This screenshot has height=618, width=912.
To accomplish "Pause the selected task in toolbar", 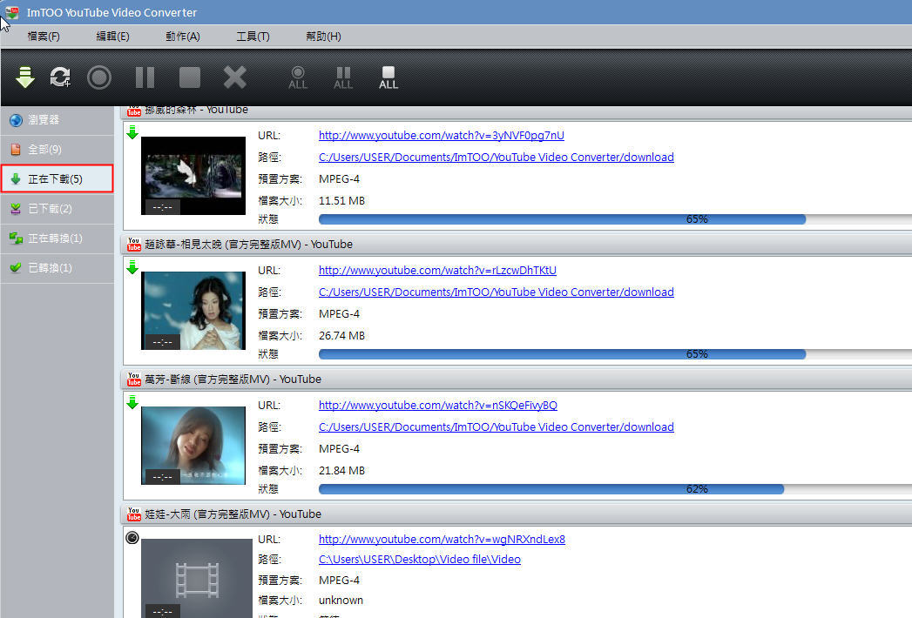I will 145,77.
